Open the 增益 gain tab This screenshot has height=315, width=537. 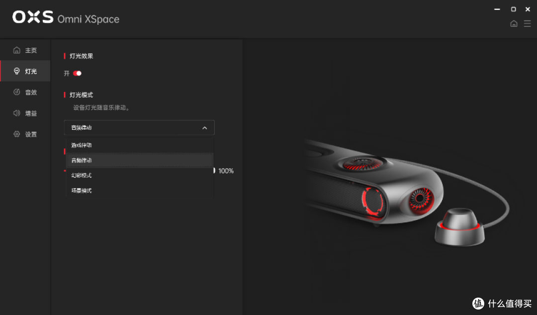(25, 113)
